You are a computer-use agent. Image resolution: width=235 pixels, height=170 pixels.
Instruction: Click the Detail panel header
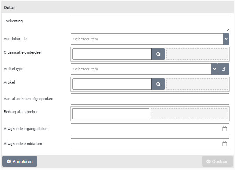117,7
